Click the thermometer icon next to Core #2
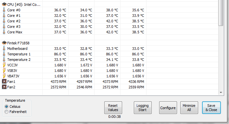229x124 pixels. click(4, 21)
